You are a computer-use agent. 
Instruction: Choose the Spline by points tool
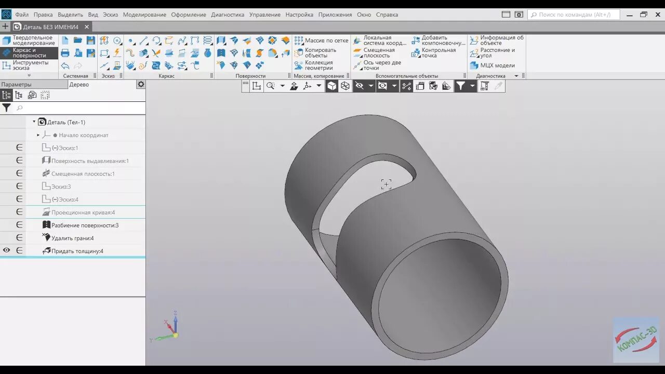[x=182, y=41]
